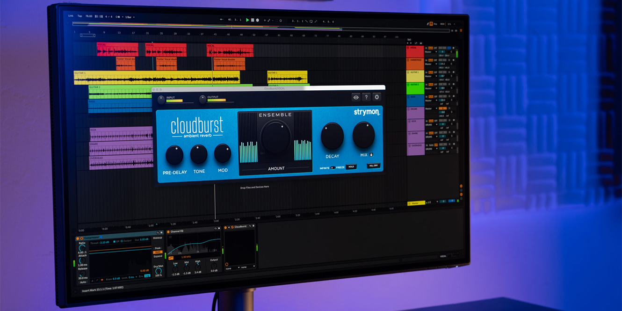Select the purple SNARE clip
The width and height of the screenshot is (622, 311).
tap(121, 148)
